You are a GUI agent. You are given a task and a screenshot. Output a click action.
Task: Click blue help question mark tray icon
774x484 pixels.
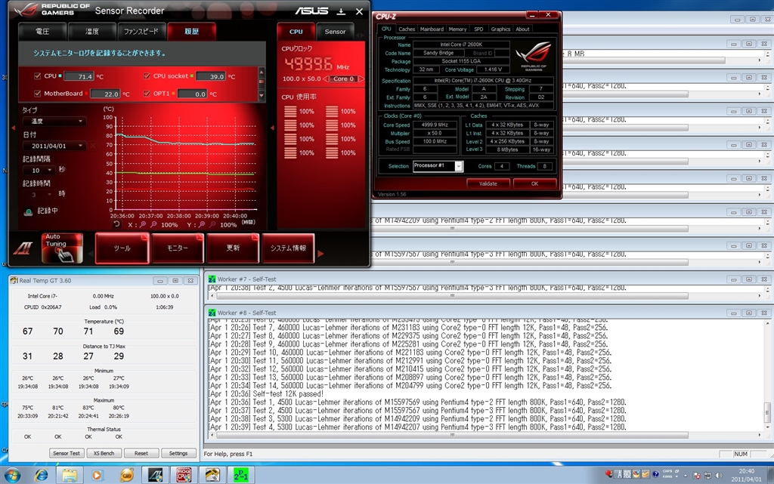(655, 474)
